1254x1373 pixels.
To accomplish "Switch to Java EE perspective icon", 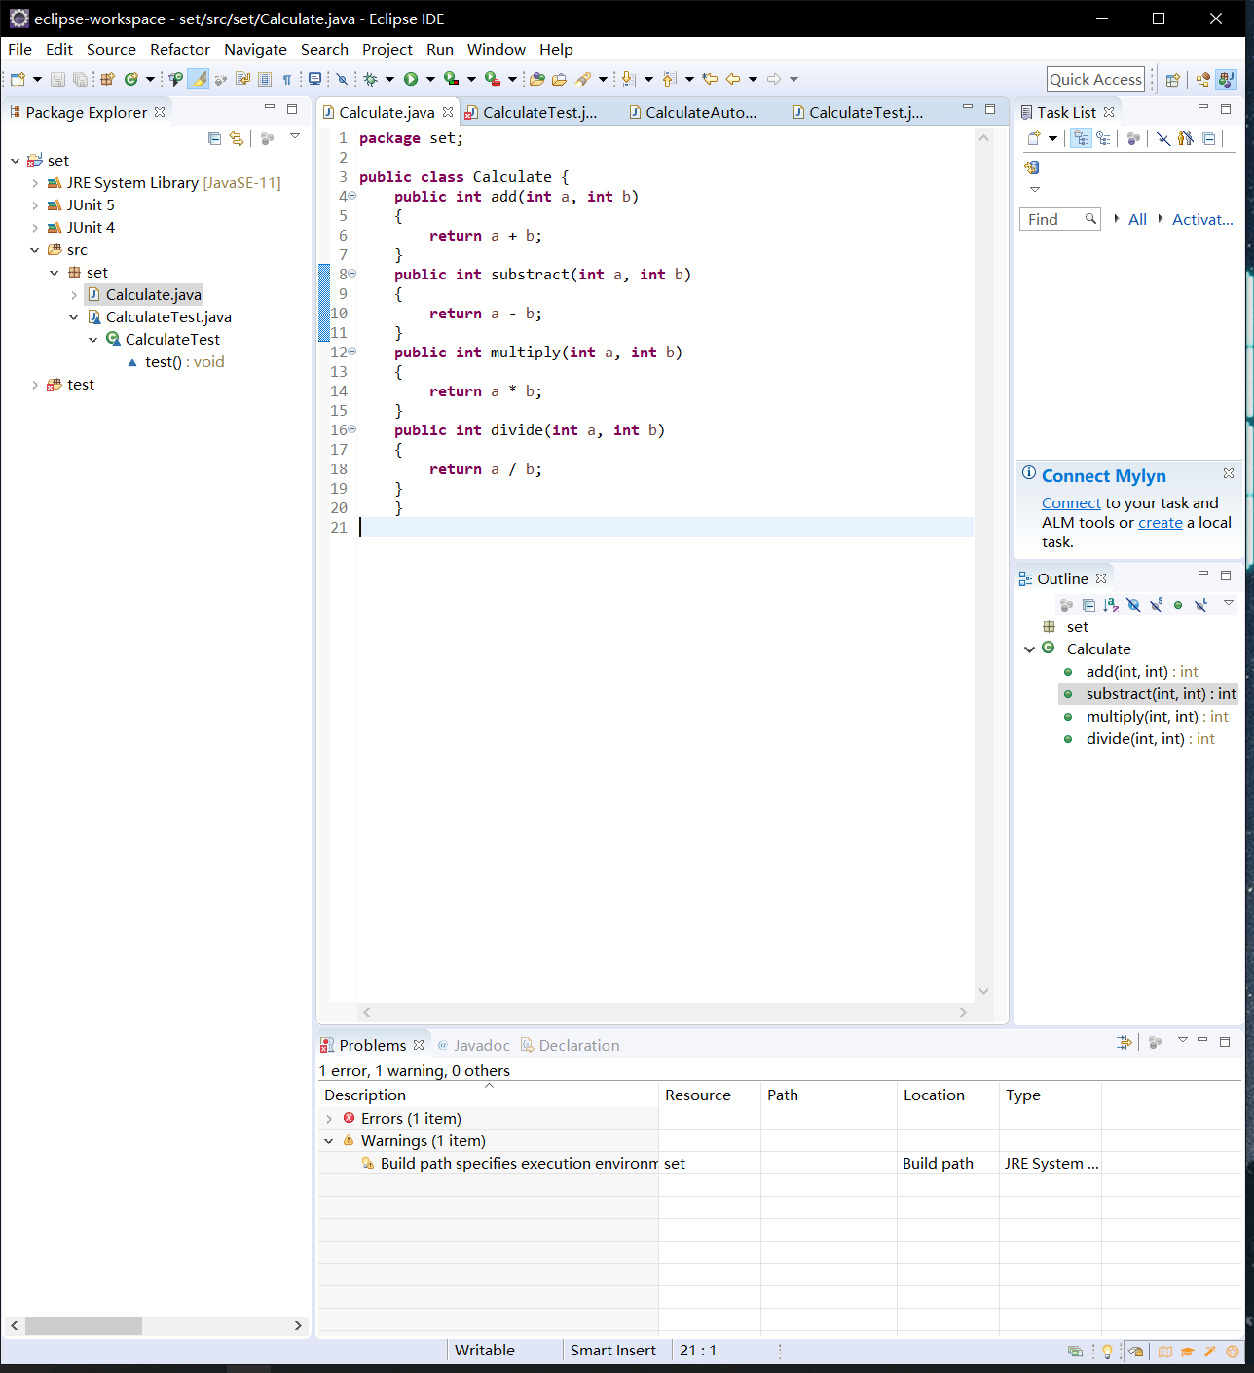I will (x=1203, y=80).
